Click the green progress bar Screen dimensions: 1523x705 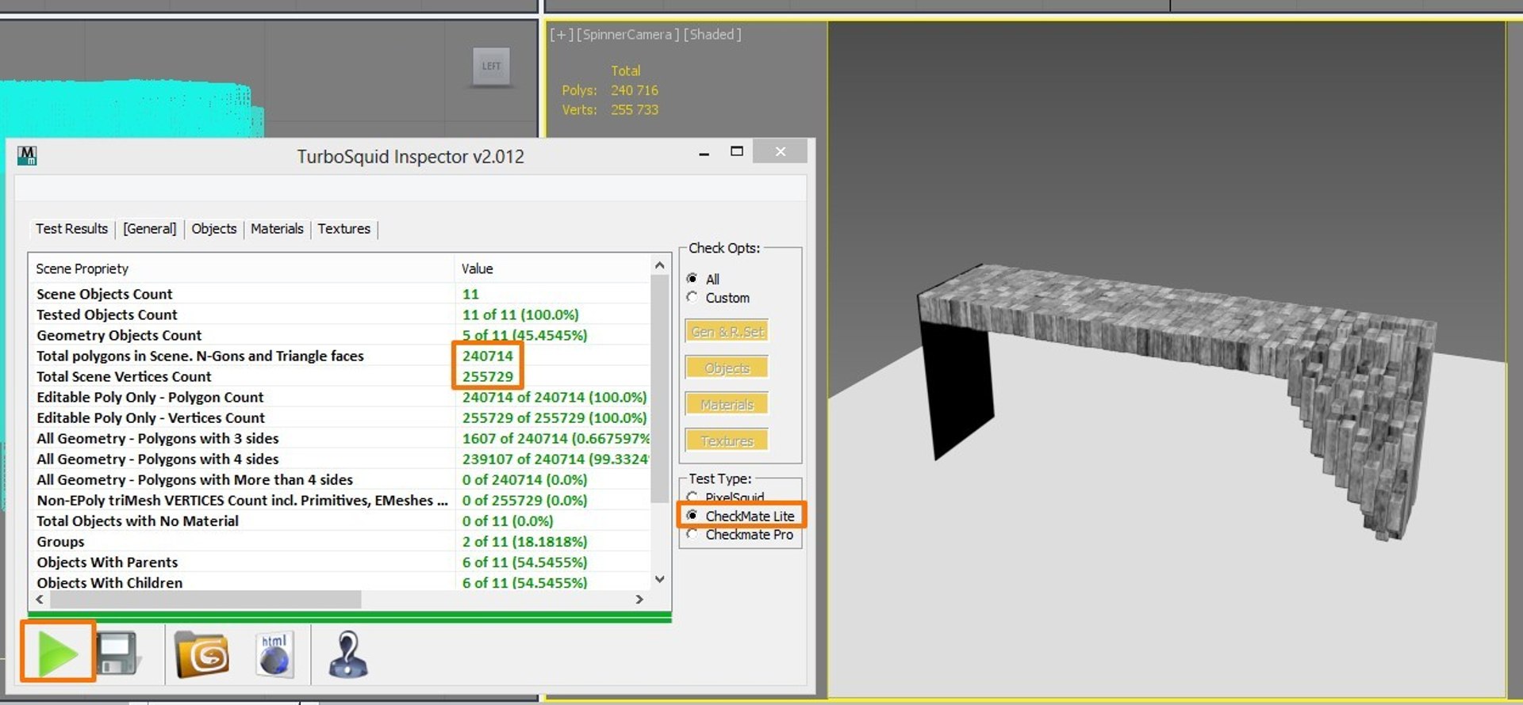click(350, 615)
